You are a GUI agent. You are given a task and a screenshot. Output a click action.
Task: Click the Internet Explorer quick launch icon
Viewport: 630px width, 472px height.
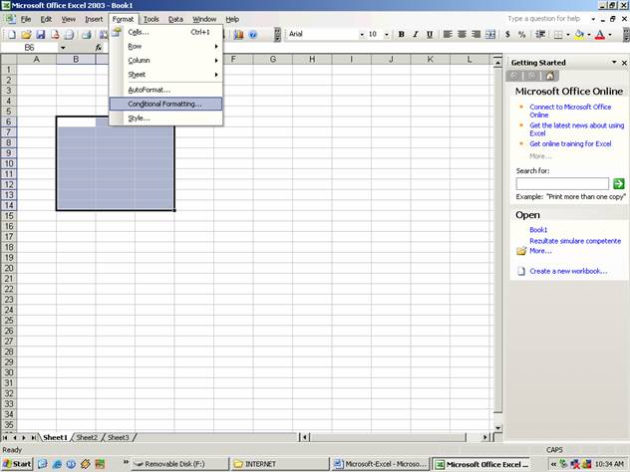coord(57,464)
